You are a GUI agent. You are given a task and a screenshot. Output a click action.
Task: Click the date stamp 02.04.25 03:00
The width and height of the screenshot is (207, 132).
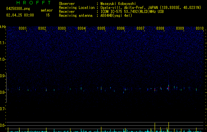(x=20, y=15)
